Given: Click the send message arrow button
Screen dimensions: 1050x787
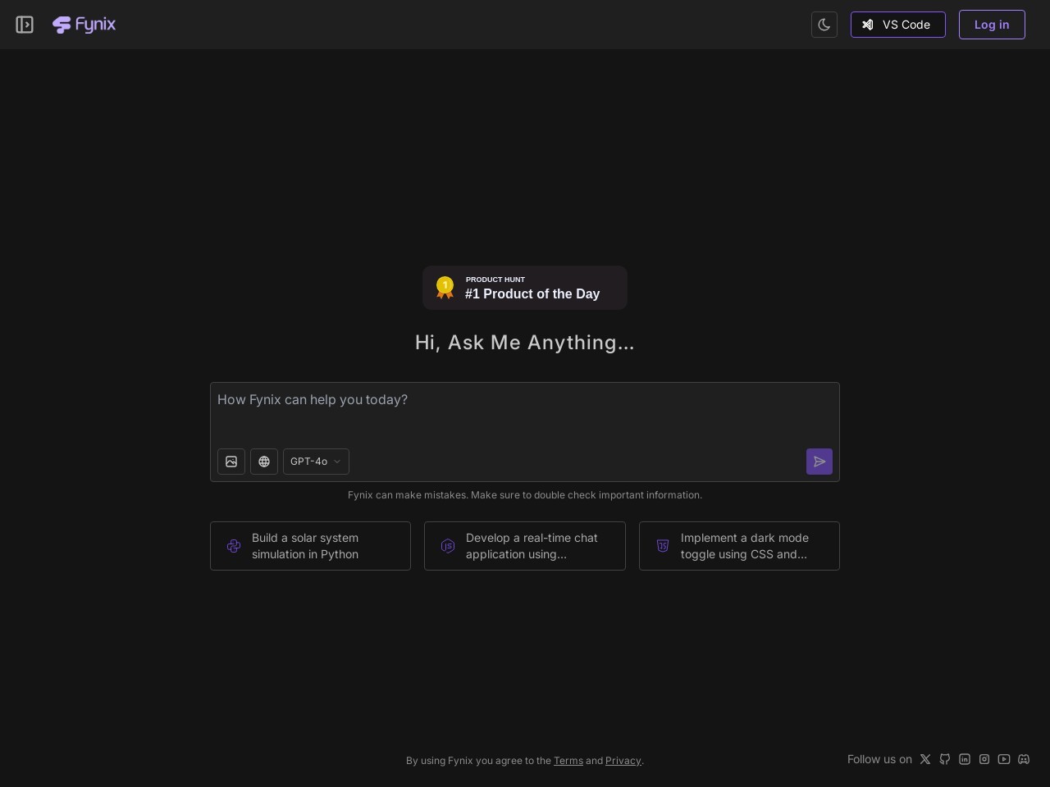Looking at the screenshot, I should (x=819, y=462).
